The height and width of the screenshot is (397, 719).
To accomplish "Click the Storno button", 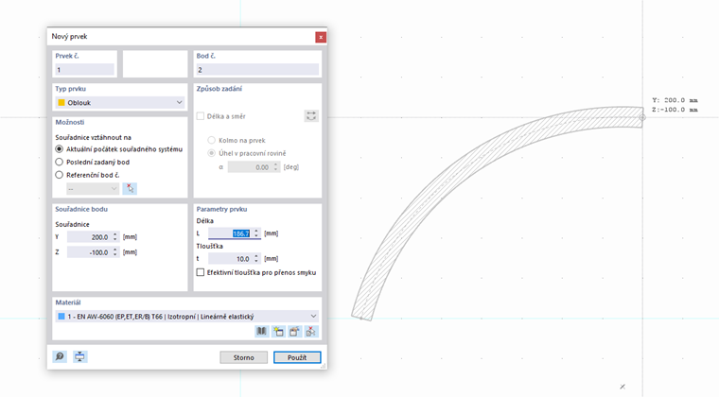I will coord(243,357).
